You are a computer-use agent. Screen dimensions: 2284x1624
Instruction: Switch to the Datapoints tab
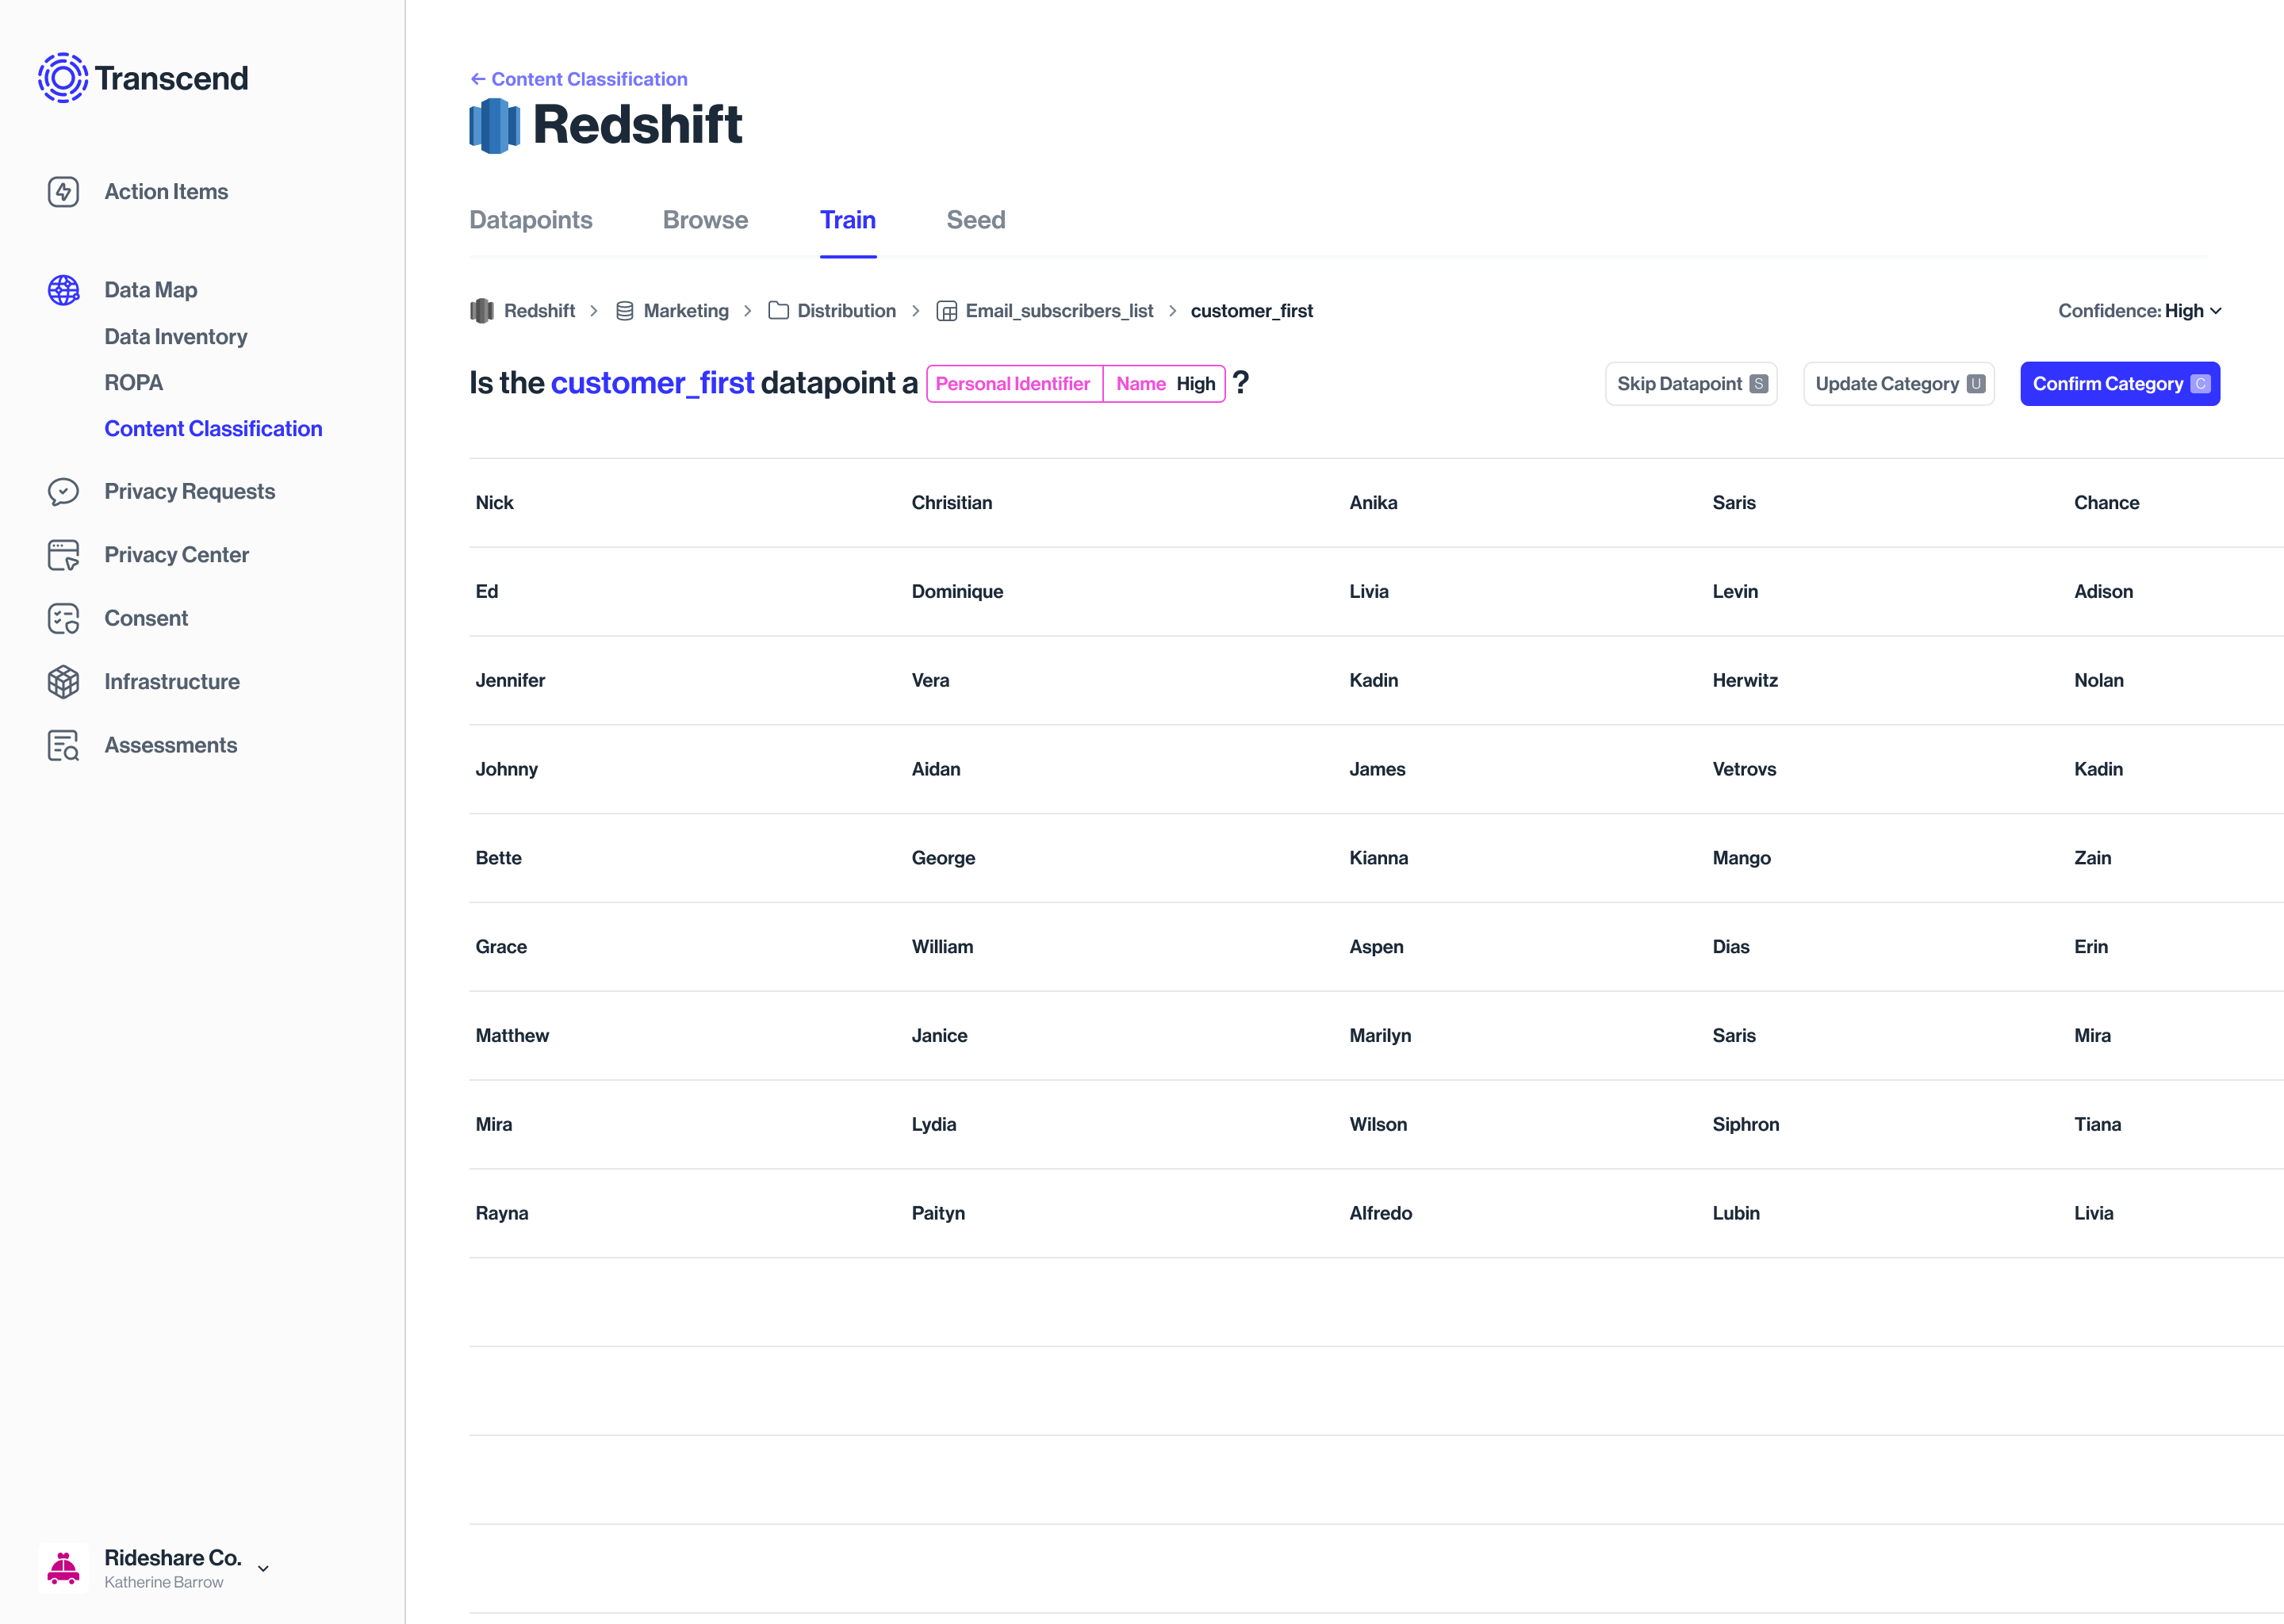(530, 220)
